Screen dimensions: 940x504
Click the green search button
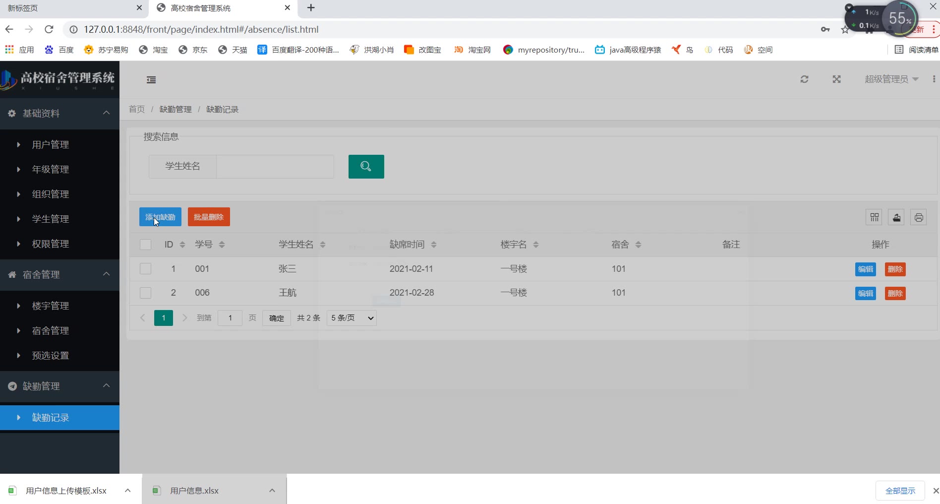point(366,167)
